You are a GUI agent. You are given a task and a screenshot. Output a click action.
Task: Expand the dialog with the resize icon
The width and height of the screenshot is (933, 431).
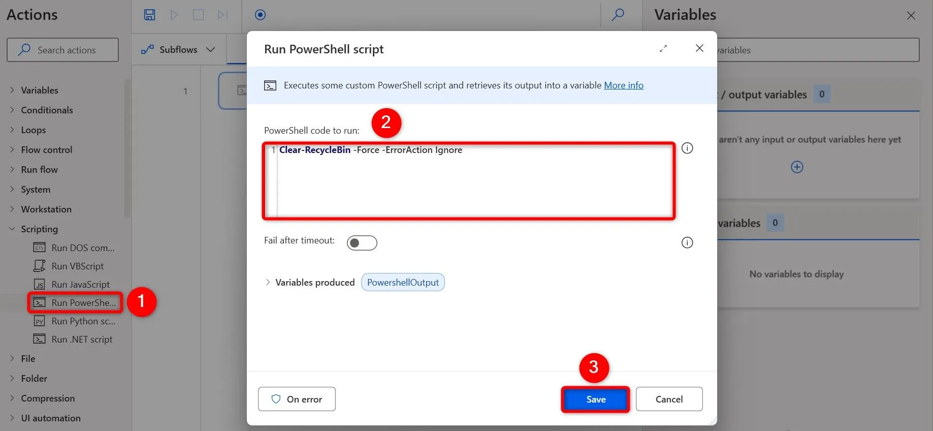(663, 49)
